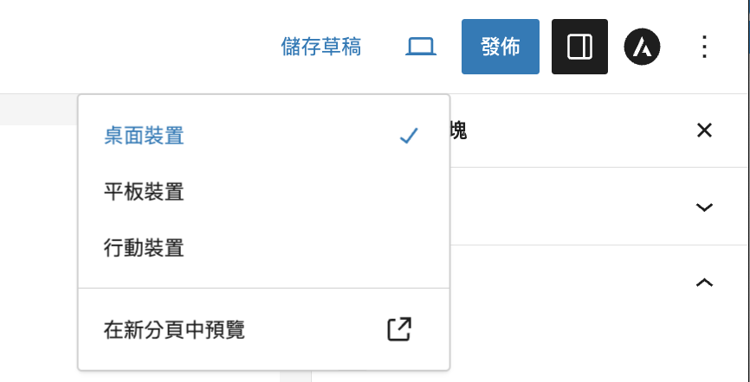Viewport: 750px width, 382px height.
Task: Expand the collapsed panel with down chevron
Action: click(704, 207)
